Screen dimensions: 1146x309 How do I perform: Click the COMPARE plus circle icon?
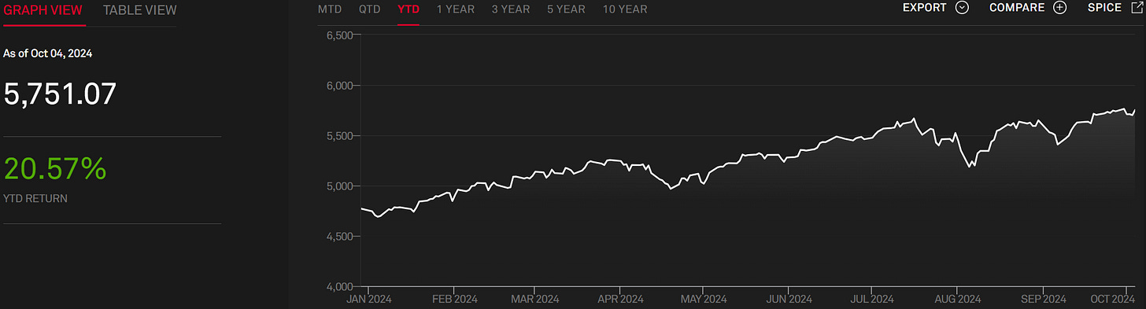1059,8
